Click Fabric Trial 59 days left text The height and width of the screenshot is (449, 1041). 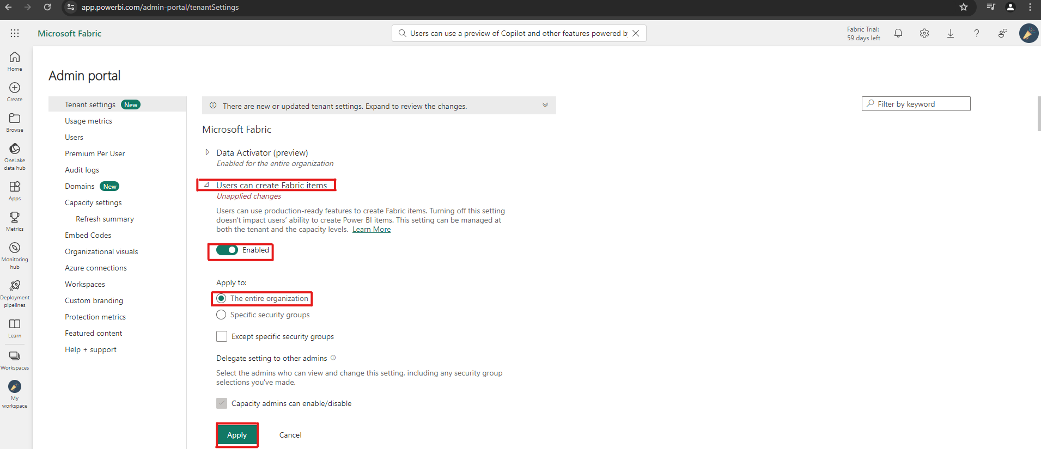(x=863, y=34)
